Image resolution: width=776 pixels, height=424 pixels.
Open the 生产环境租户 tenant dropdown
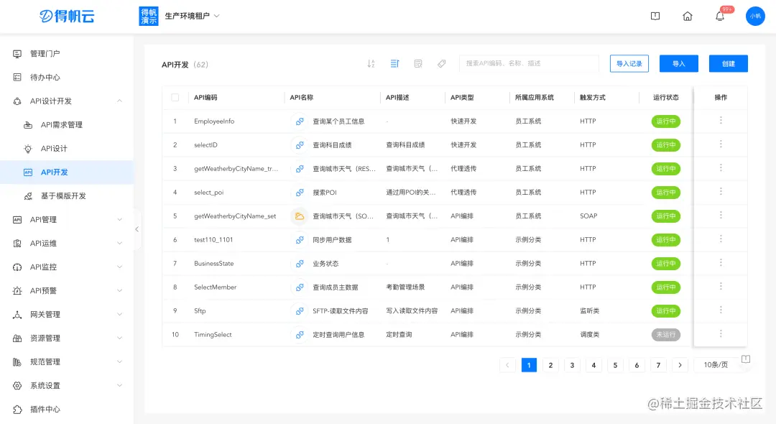190,14
